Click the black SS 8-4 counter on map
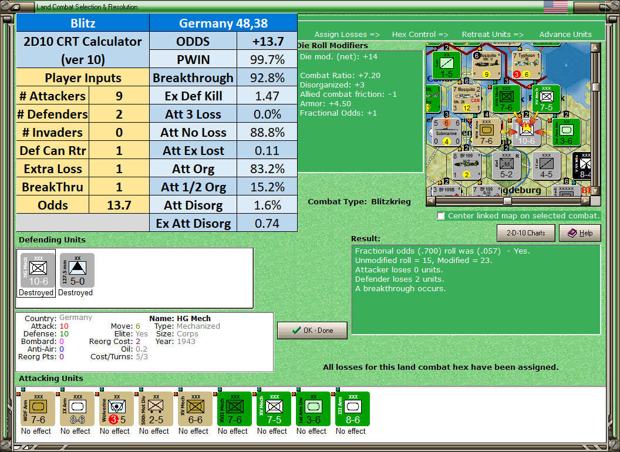This screenshot has height=452, width=620. pos(582,166)
